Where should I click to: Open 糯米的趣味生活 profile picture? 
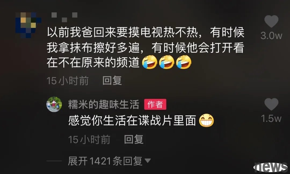(54, 104)
